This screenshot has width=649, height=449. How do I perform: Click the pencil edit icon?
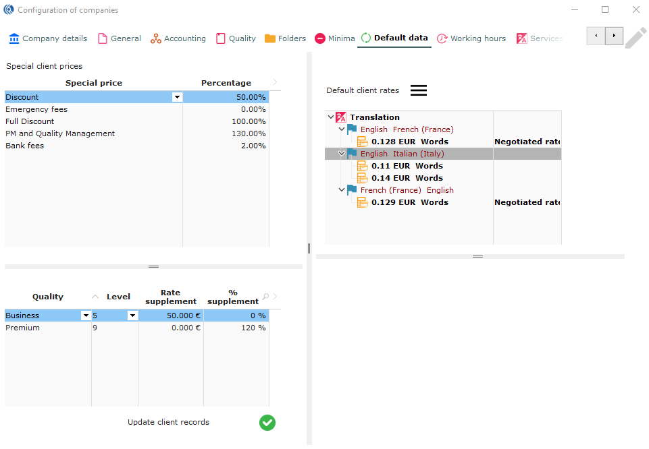635,38
